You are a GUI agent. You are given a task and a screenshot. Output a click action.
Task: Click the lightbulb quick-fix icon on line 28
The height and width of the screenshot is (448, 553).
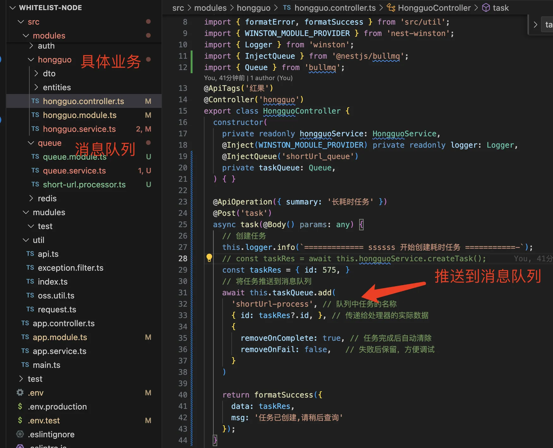point(209,258)
